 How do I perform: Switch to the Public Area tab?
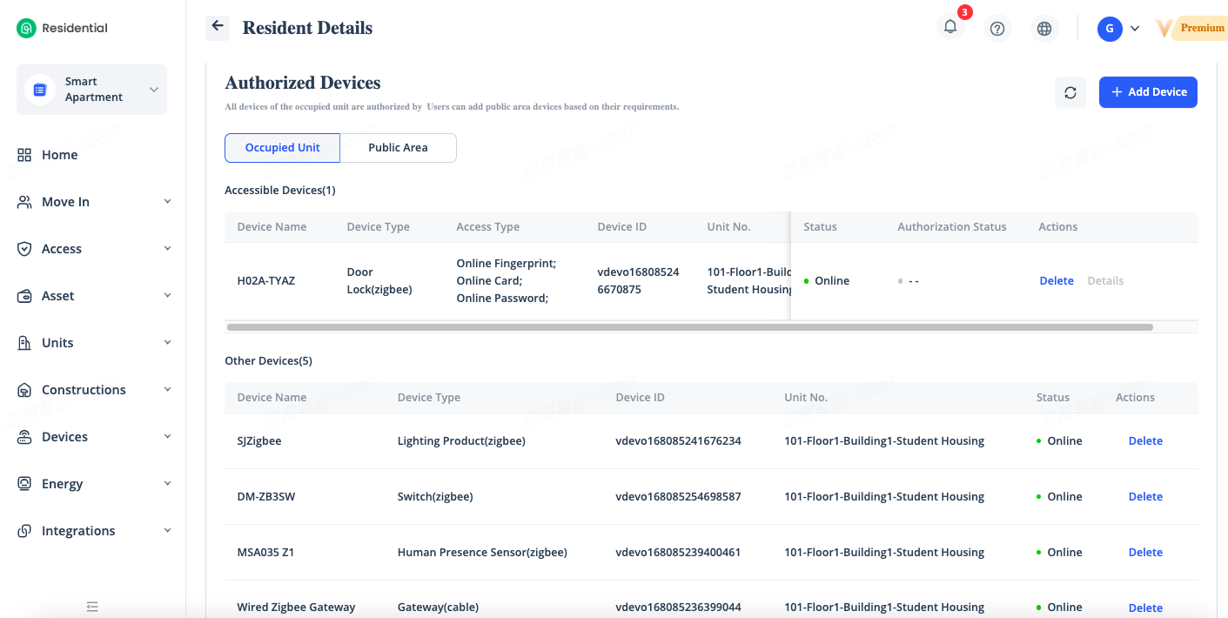pos(398,148)
